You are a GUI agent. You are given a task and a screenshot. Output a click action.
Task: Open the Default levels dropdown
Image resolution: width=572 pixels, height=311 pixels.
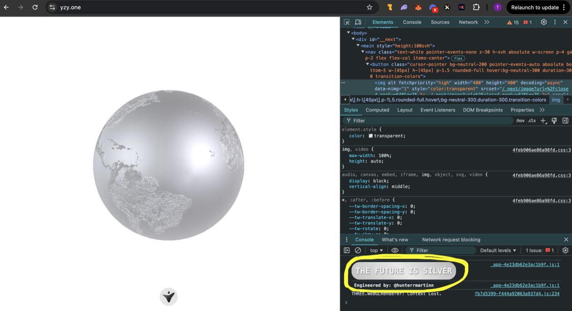[x=498, y=250]
